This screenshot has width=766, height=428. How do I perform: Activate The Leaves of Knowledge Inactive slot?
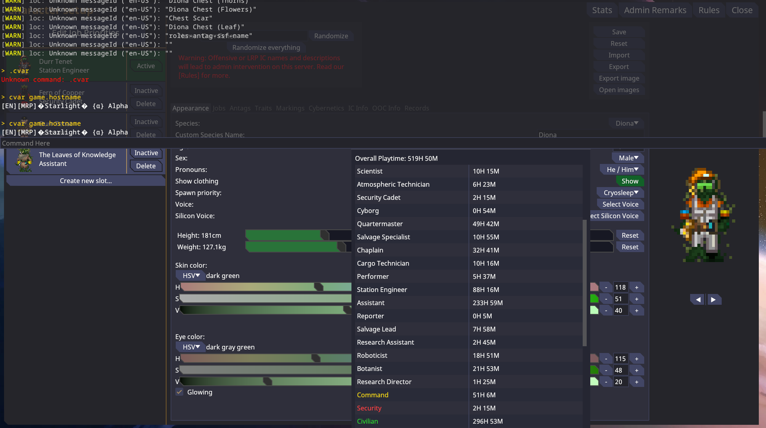146,153
